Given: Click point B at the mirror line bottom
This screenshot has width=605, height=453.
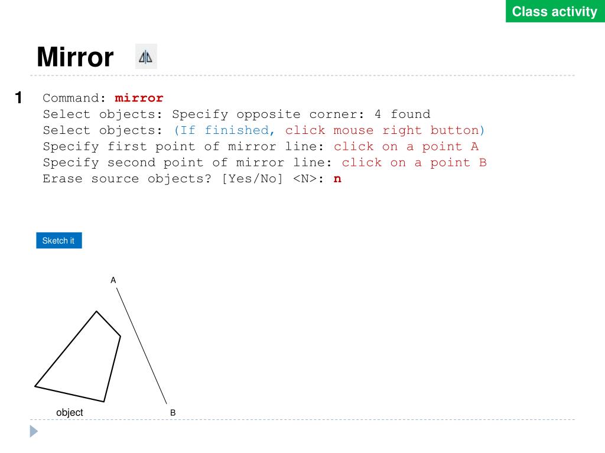Looking at the screenshot, I should [173, 412].
